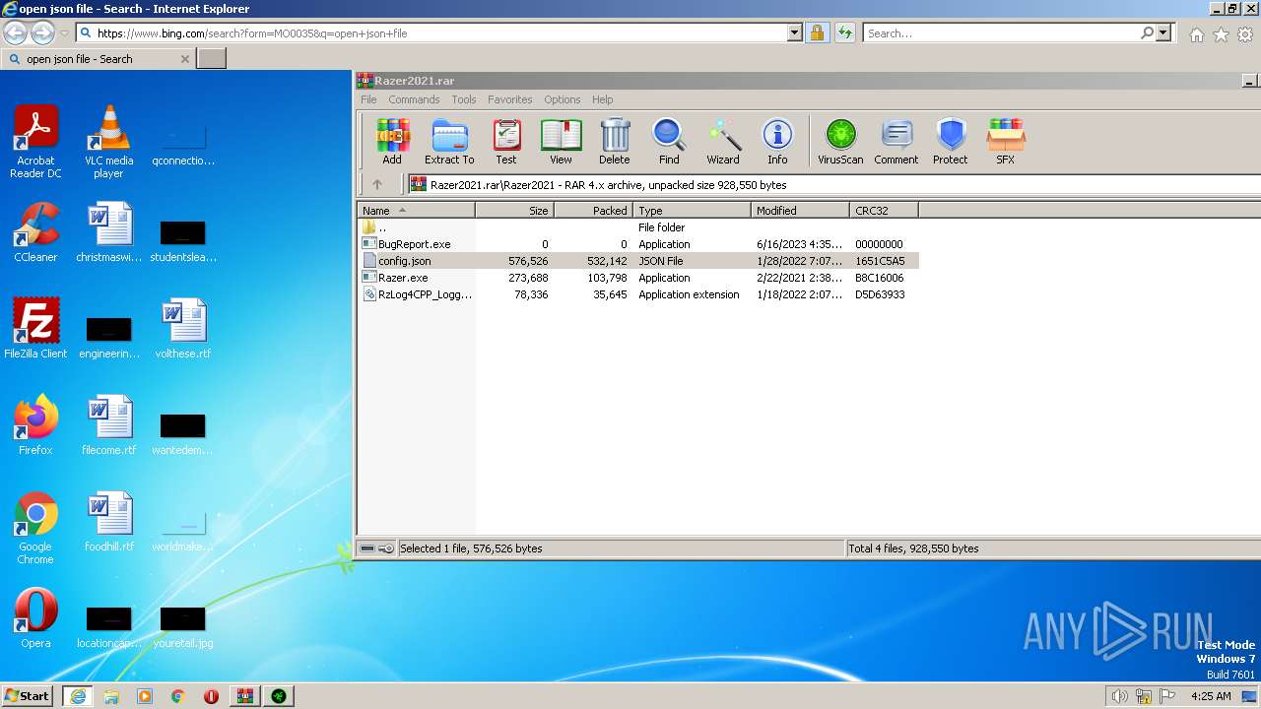This screenshot has width=1261, height=709.
Task: Open WinRAR Options menu
Action: point(563,99)
